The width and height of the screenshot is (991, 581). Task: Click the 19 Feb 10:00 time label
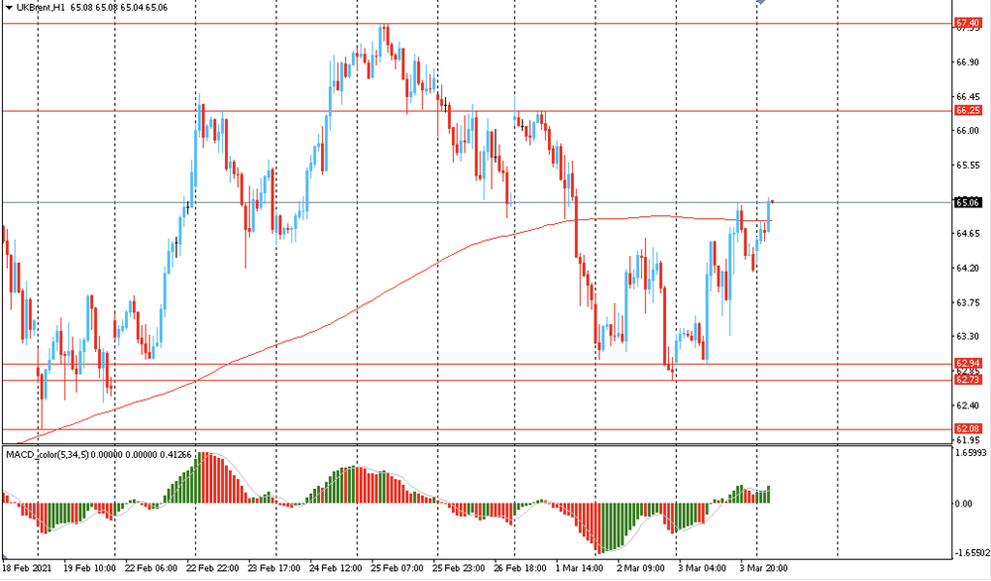(89, 568)
